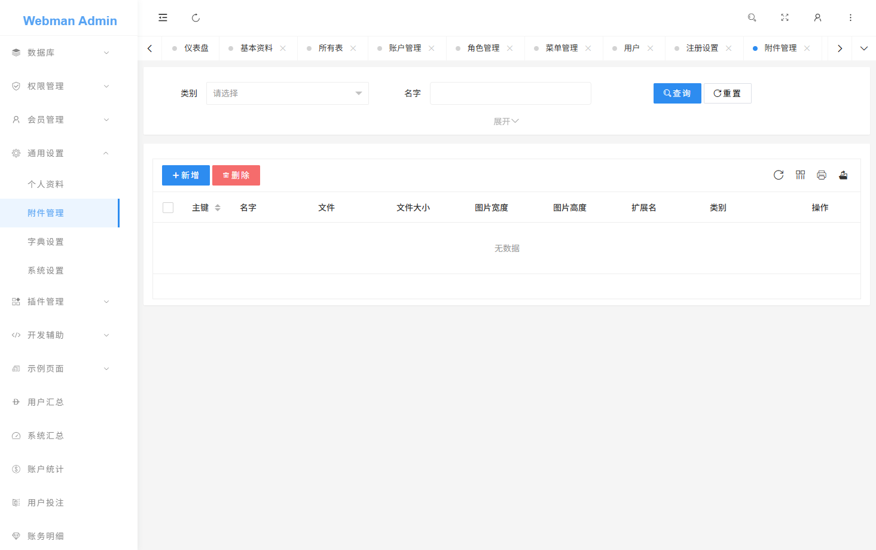The height and width of the screenshot is (550, 876).
Task: Open the 类别 dropdown selector
Action: (x=287, y=93)
